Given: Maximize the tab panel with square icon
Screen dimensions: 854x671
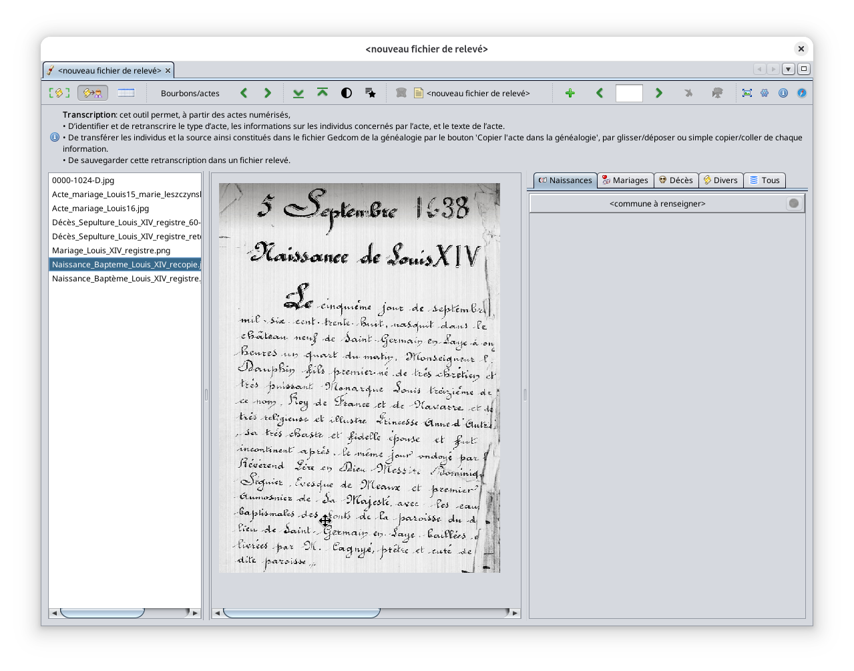Looking at the screenshot, I should click(x=804, y=69).
